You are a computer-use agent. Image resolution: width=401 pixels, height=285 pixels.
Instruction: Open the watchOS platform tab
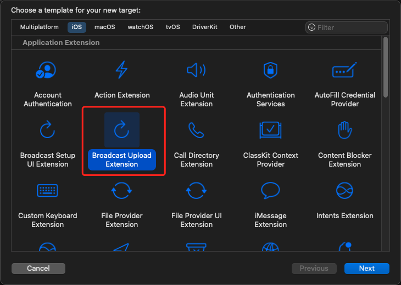(140, 27)
